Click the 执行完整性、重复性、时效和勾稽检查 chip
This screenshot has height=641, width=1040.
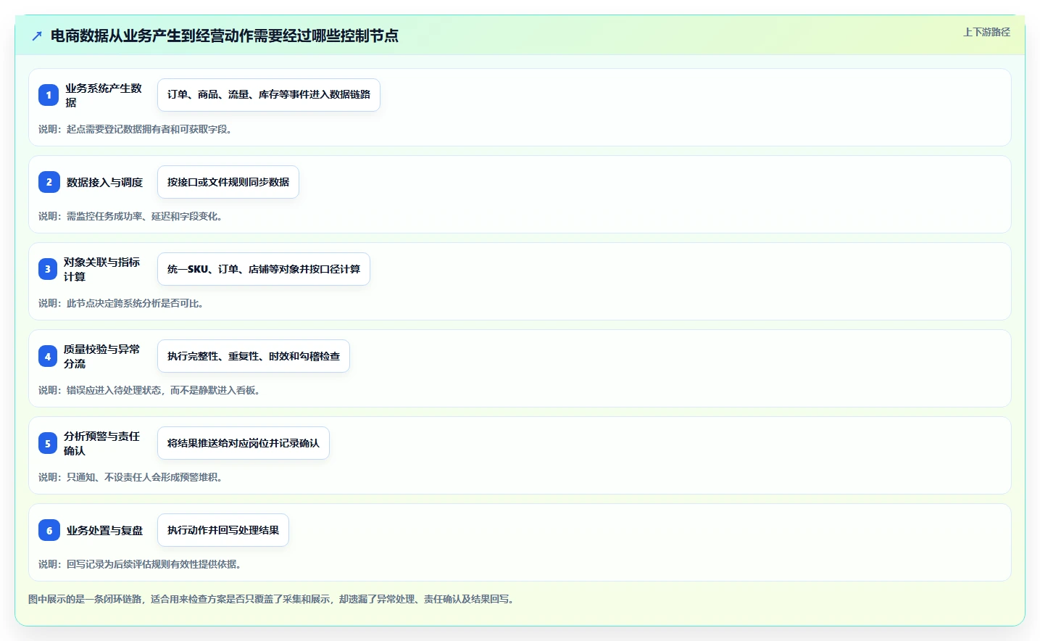point(254,356)
